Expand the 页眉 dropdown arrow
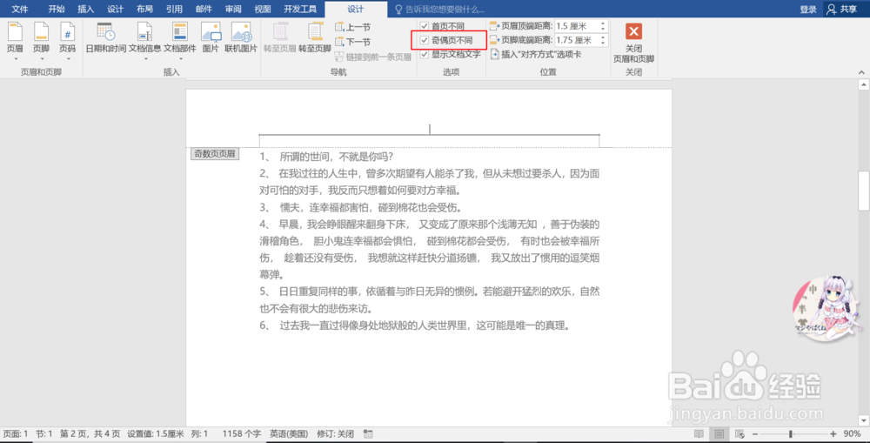870x443 pixels. (x=15, y=59)
